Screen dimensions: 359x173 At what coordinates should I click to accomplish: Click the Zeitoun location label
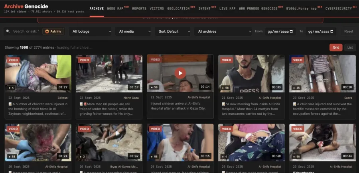(63, 98)
